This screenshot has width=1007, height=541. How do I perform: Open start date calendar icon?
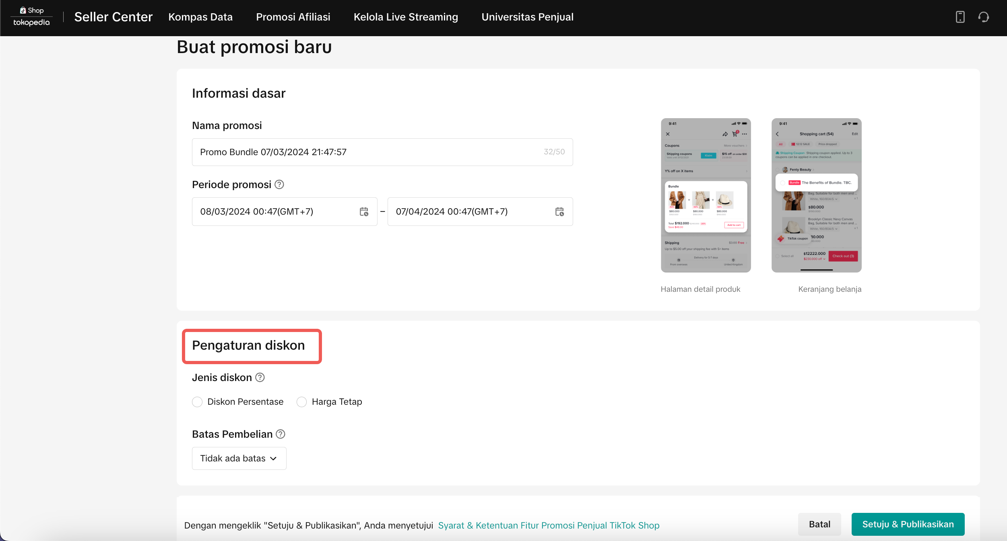coord(364,212)
